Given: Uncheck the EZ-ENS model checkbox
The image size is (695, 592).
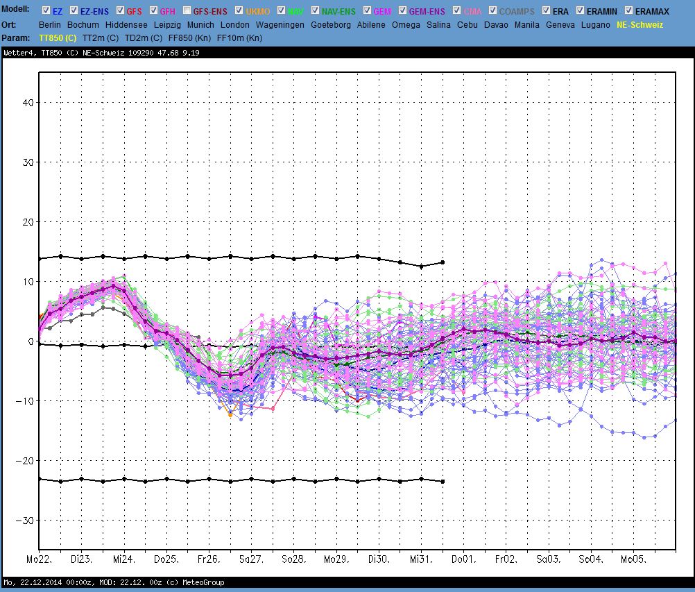Looking at the screenshot, I should pyautogui.click(x=74, y=10).
